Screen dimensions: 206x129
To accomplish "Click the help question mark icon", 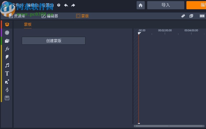I will tap(59, 5).
